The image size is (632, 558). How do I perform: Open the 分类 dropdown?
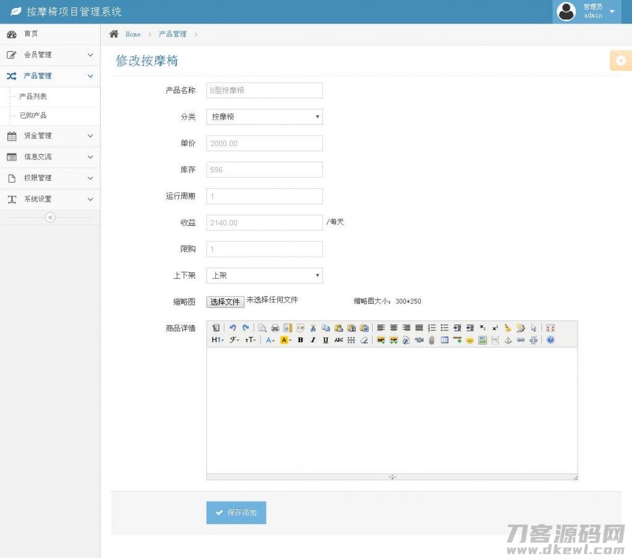tap(264, 117)
